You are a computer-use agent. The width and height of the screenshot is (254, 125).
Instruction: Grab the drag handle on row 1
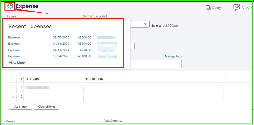click(13, 87)
